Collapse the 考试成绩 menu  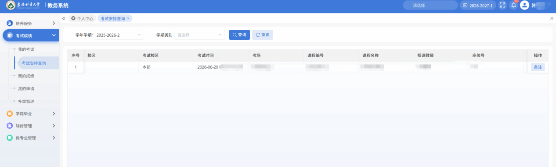(54, 35)
